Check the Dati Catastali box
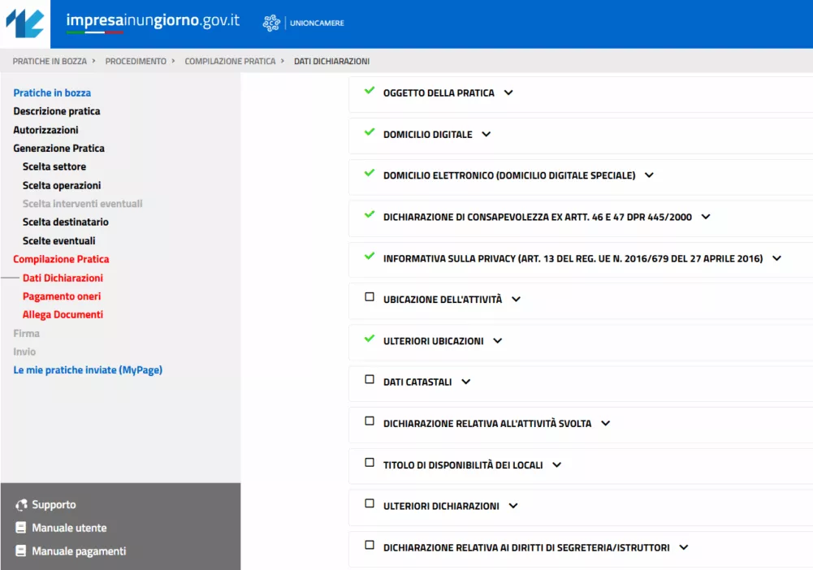Screen dimensions: 813x570 click(370, 380)
